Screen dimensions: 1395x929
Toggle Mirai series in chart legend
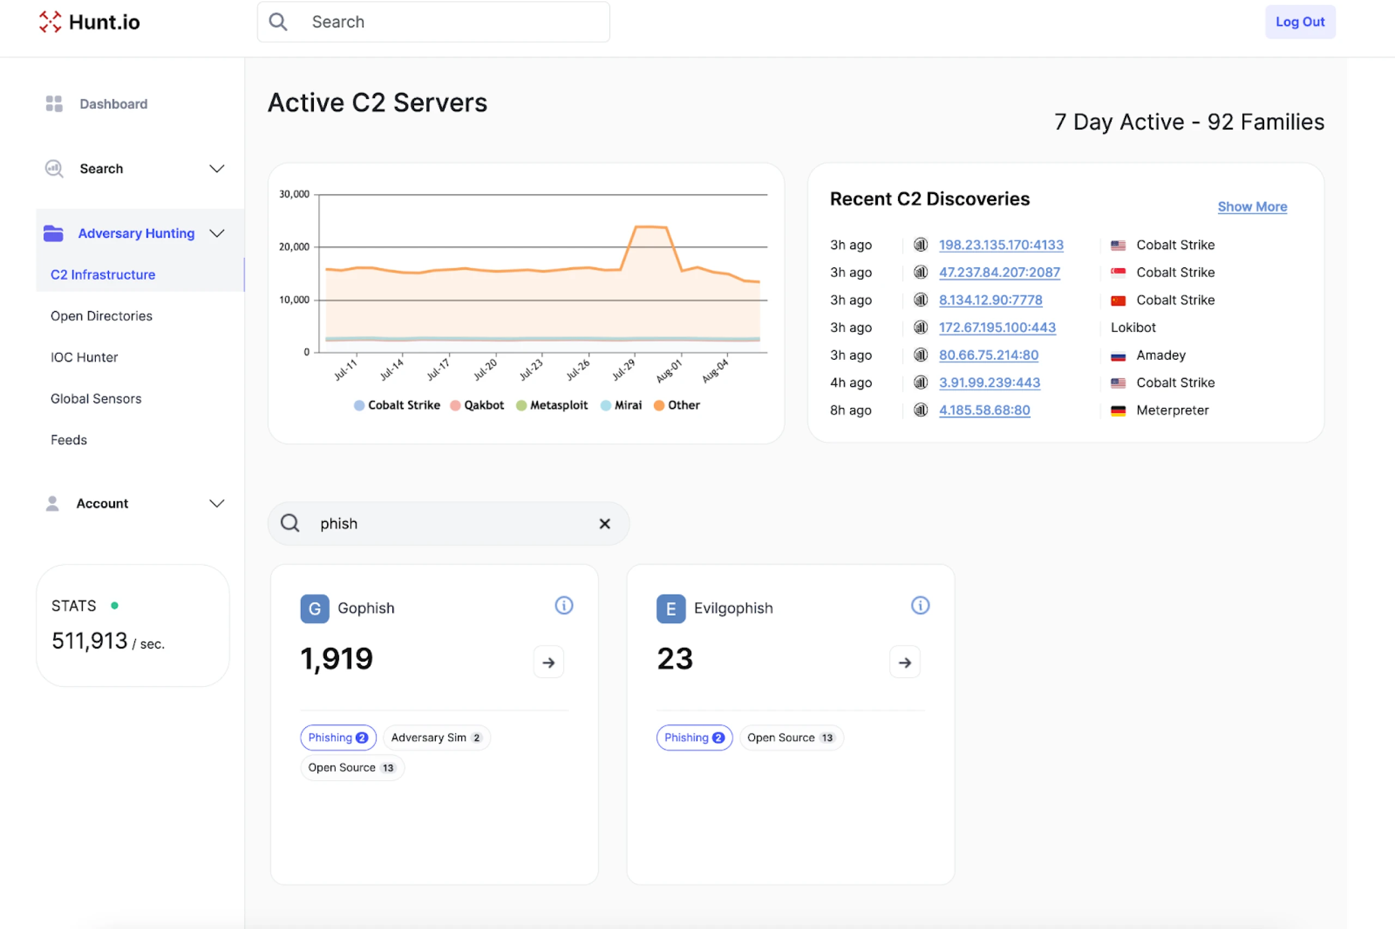[x=621, y=405]
